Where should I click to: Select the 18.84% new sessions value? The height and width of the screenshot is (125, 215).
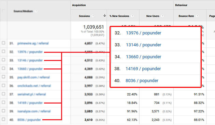pyautogui.click(x=132, y=103)
